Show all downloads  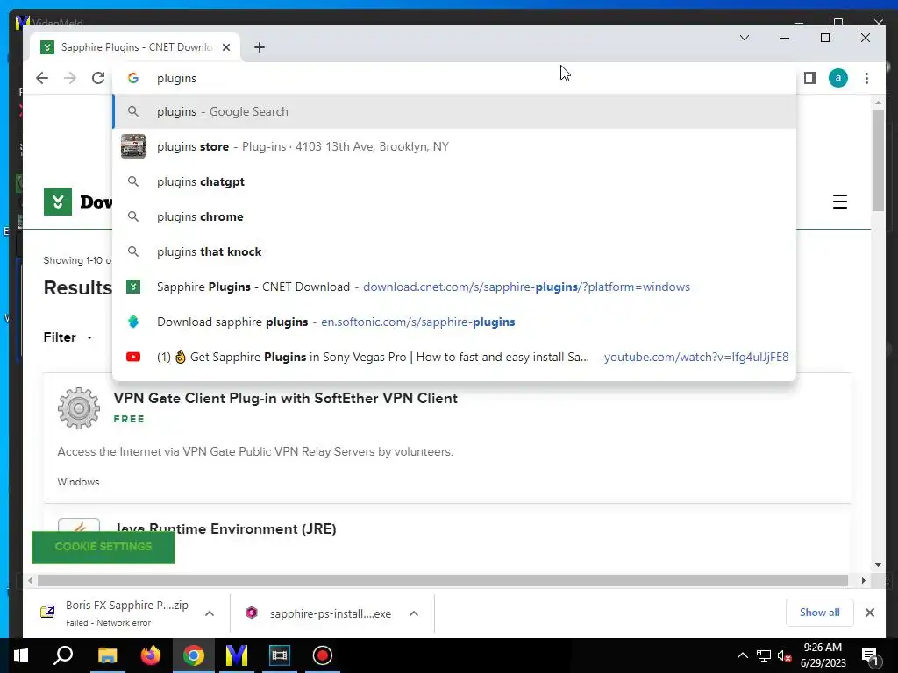click(820, 613)
